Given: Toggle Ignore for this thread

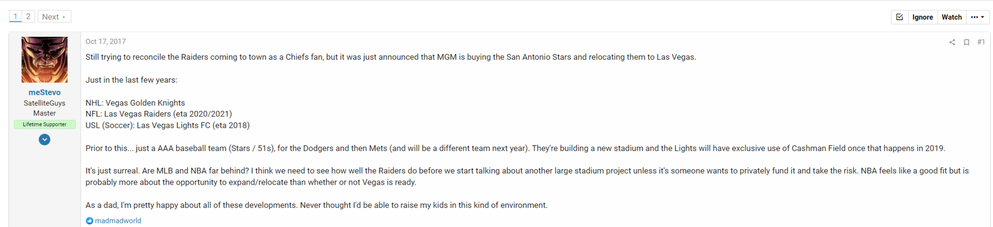Looking at the screenshot, I should click(922, 17).
